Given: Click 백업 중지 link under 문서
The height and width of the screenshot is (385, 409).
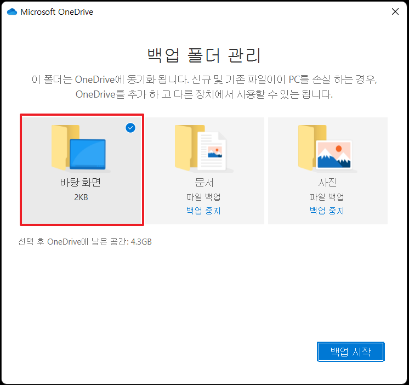Looking at the screenshot, I should click(203, 211).
